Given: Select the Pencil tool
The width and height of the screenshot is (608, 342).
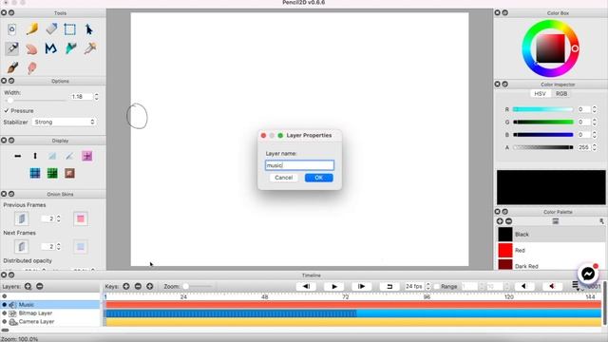Looking at the screenshot, I should 31,29.
